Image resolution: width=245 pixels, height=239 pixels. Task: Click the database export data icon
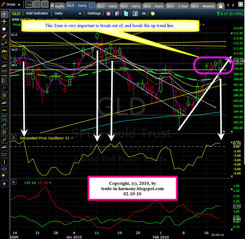tap(117, 14)
